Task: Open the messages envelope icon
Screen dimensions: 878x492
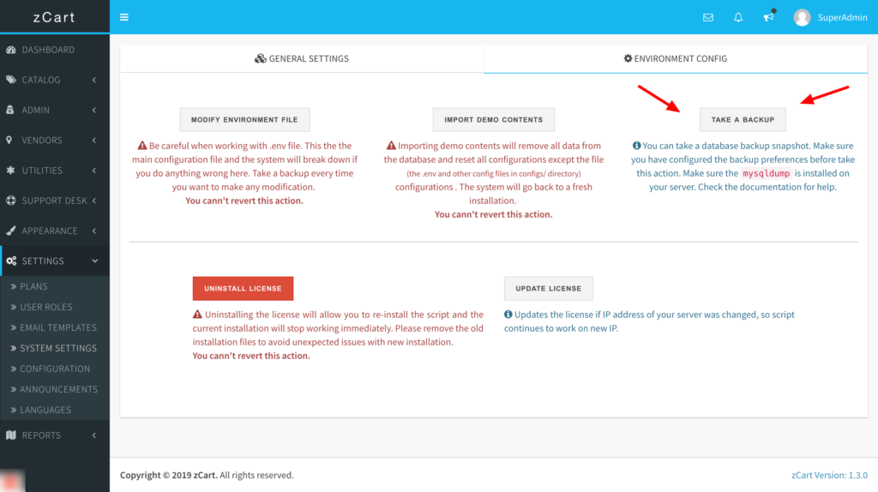Action: click(708, 17)
